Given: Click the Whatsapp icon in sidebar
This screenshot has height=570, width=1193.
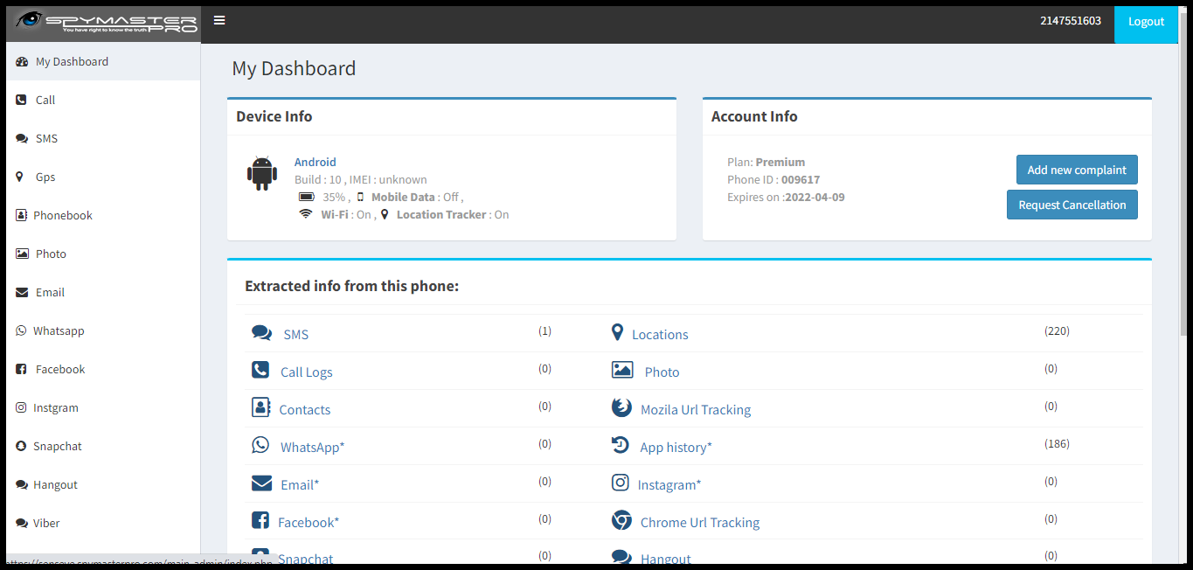Looking at the screenshot, I should (x=21, y=330).
